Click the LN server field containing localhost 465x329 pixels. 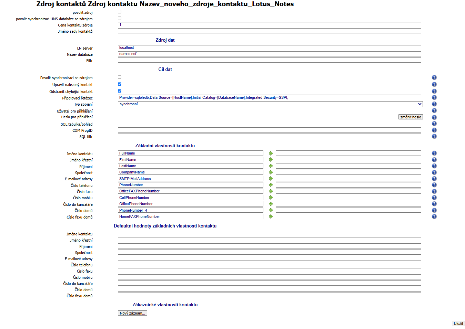[269, 48]
